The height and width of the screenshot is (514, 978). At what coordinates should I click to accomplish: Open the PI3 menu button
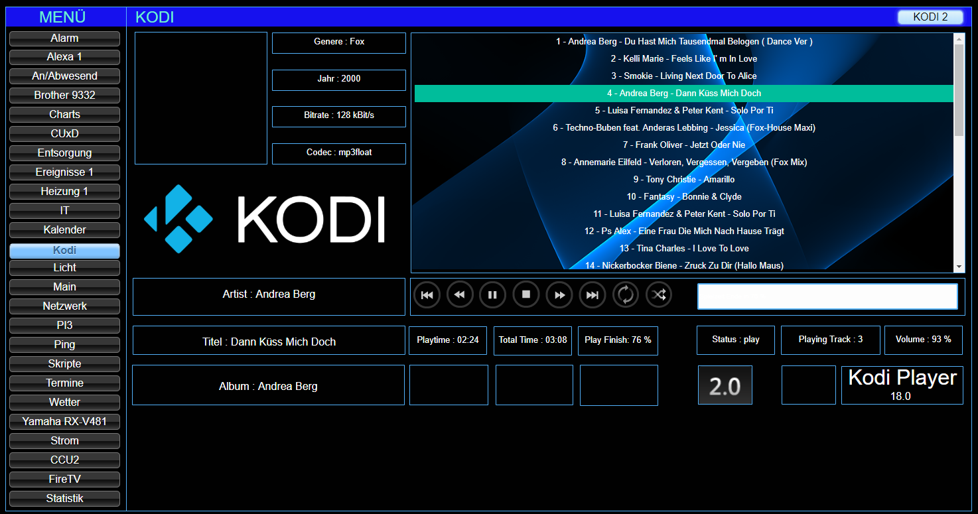coord(64,326)
